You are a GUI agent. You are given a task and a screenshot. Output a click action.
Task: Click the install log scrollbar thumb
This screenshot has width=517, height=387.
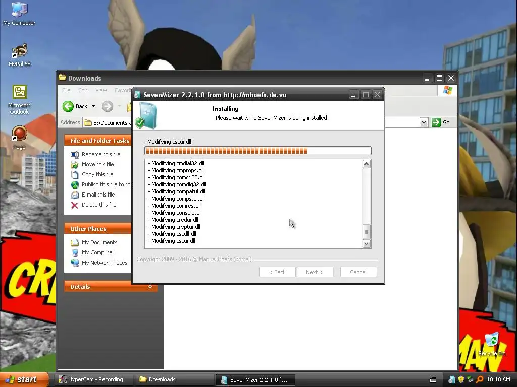[x=367, y=232]
